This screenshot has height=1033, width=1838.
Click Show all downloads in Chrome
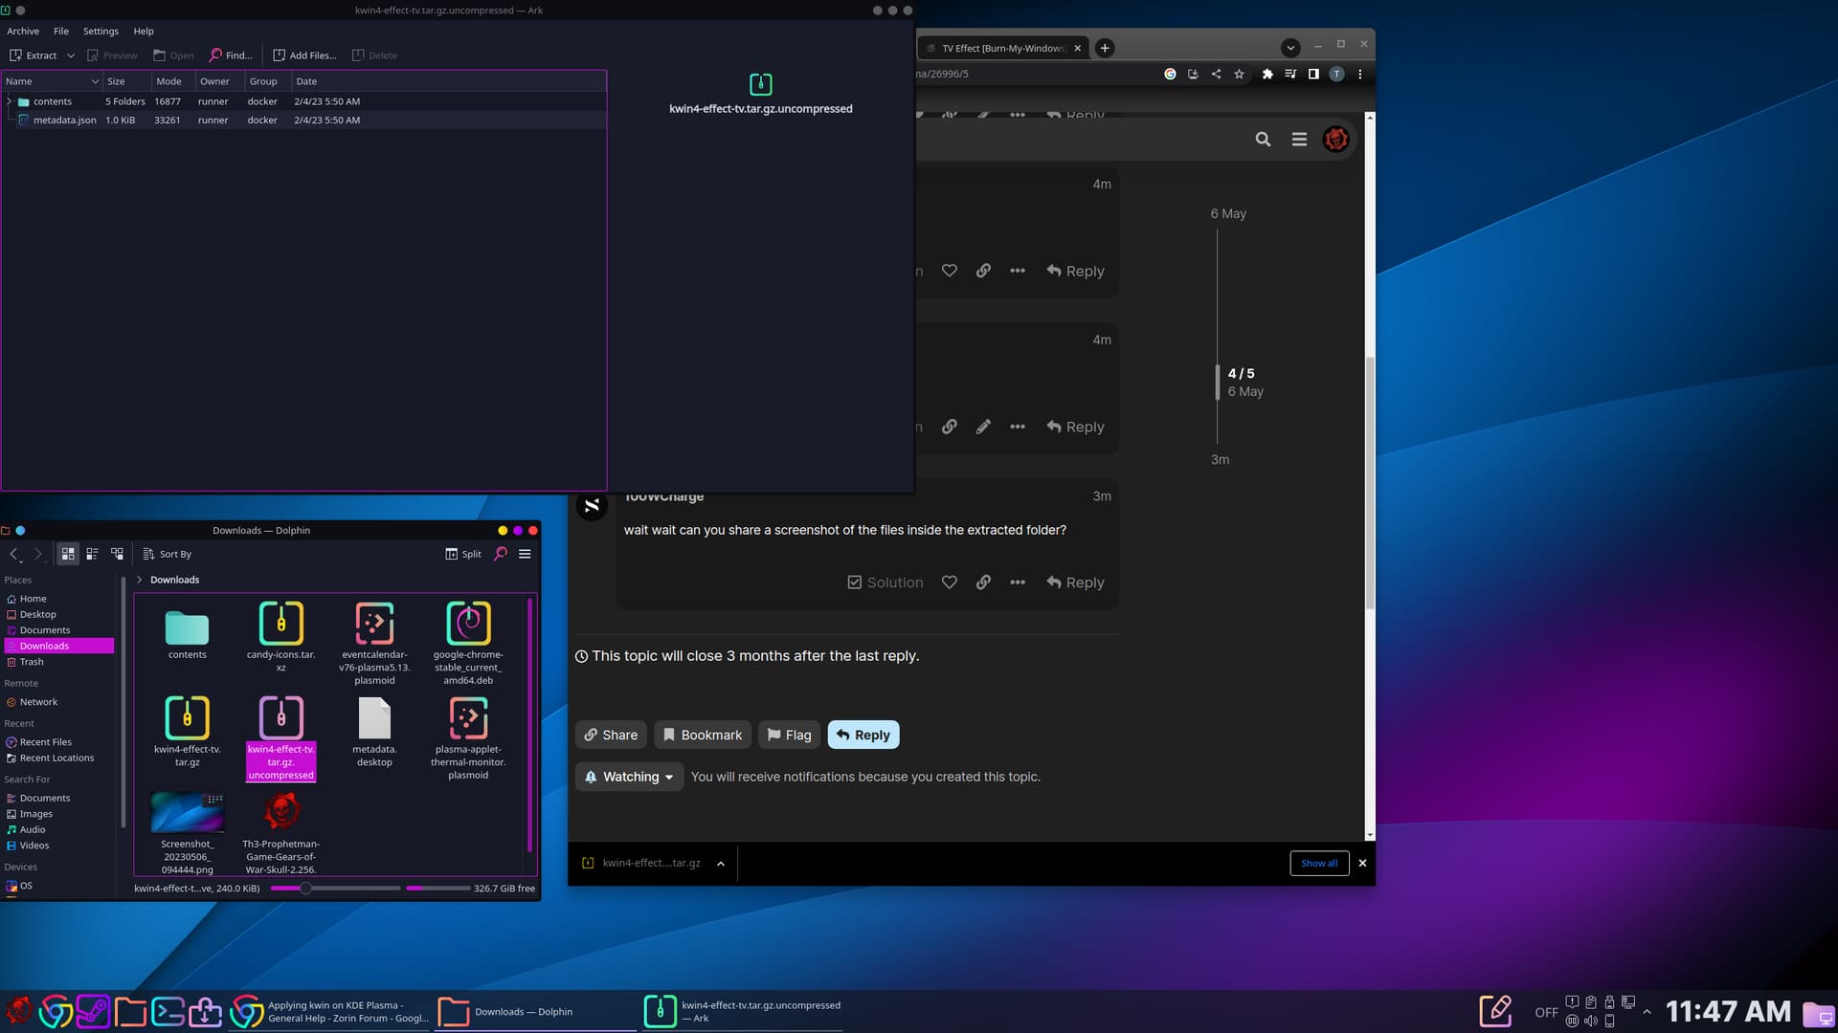pyautogui.click(x=1319, y=864)
